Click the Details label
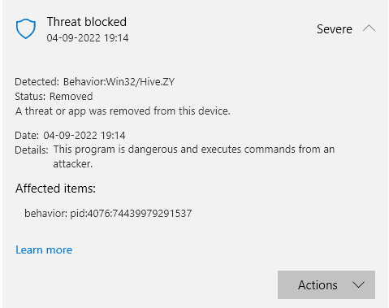The height and width of the screenshot is (308, 389). (x=32, y=150)
